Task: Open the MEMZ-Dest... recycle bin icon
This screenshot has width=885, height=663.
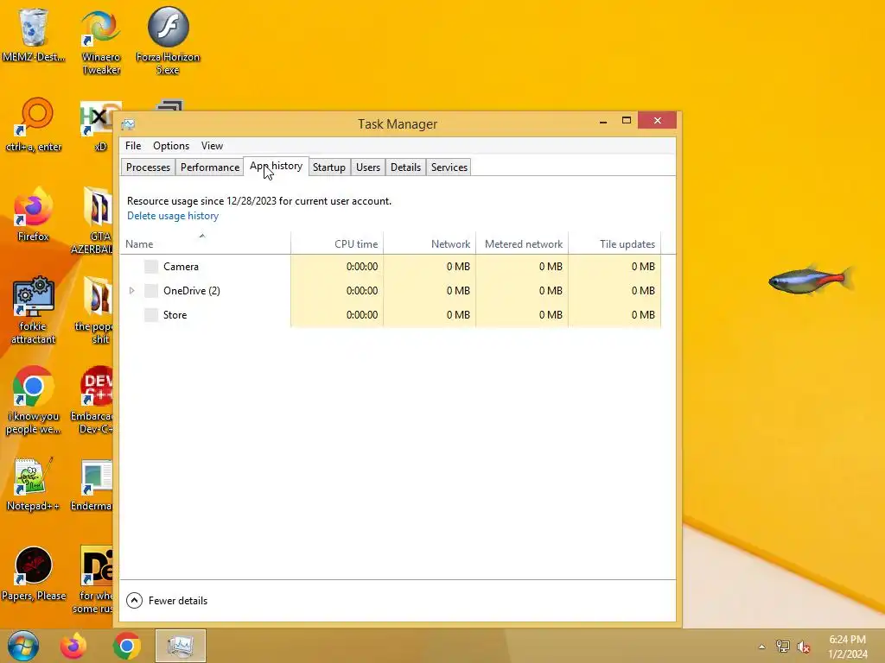Action: point(34,35)
